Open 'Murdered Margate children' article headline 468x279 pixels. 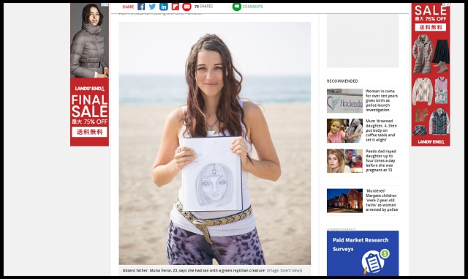tap(382, 200)
